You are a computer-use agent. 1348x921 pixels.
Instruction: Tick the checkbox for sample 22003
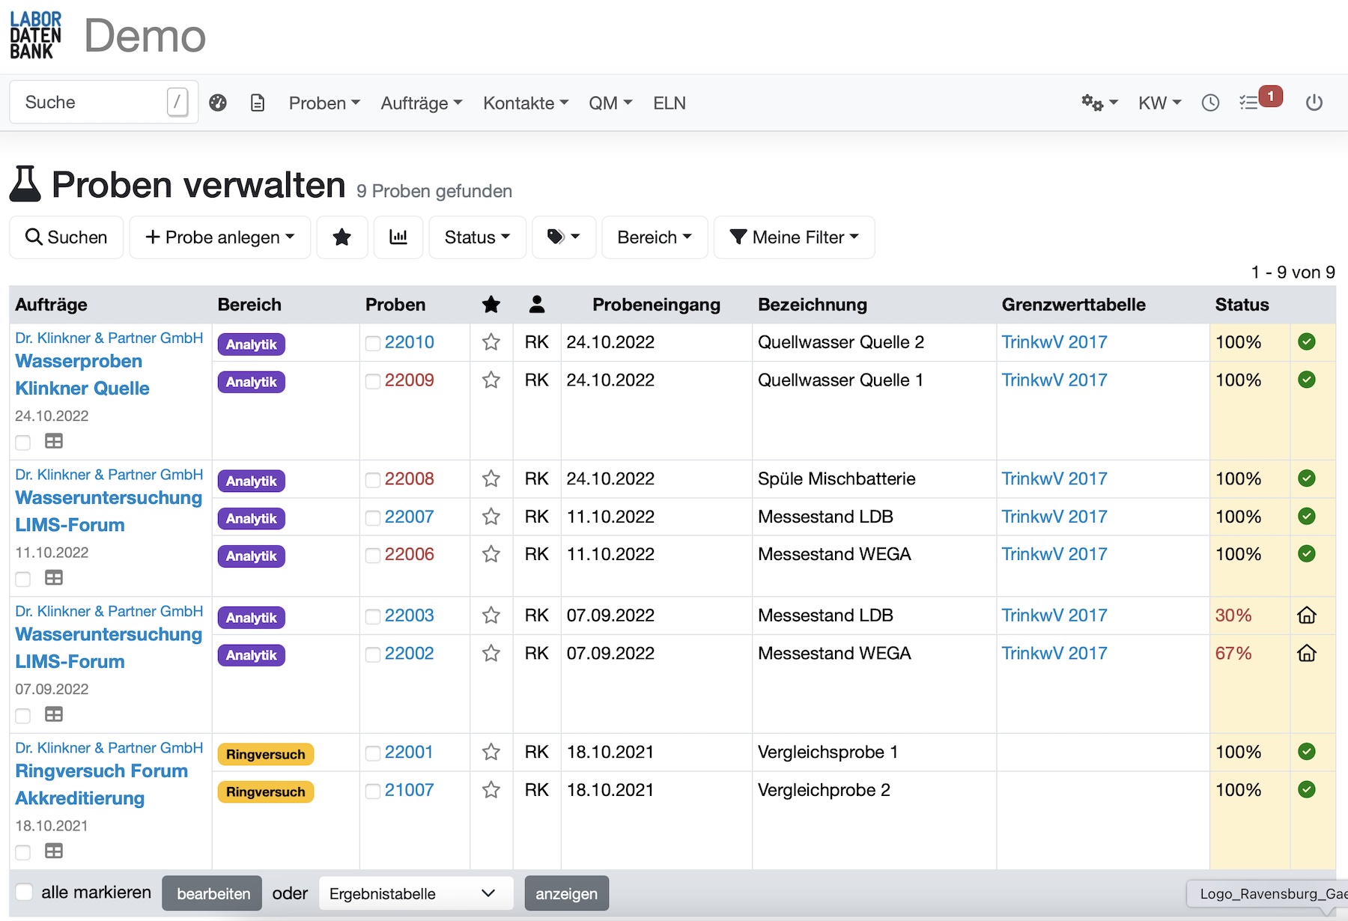[x=372, y=616]
